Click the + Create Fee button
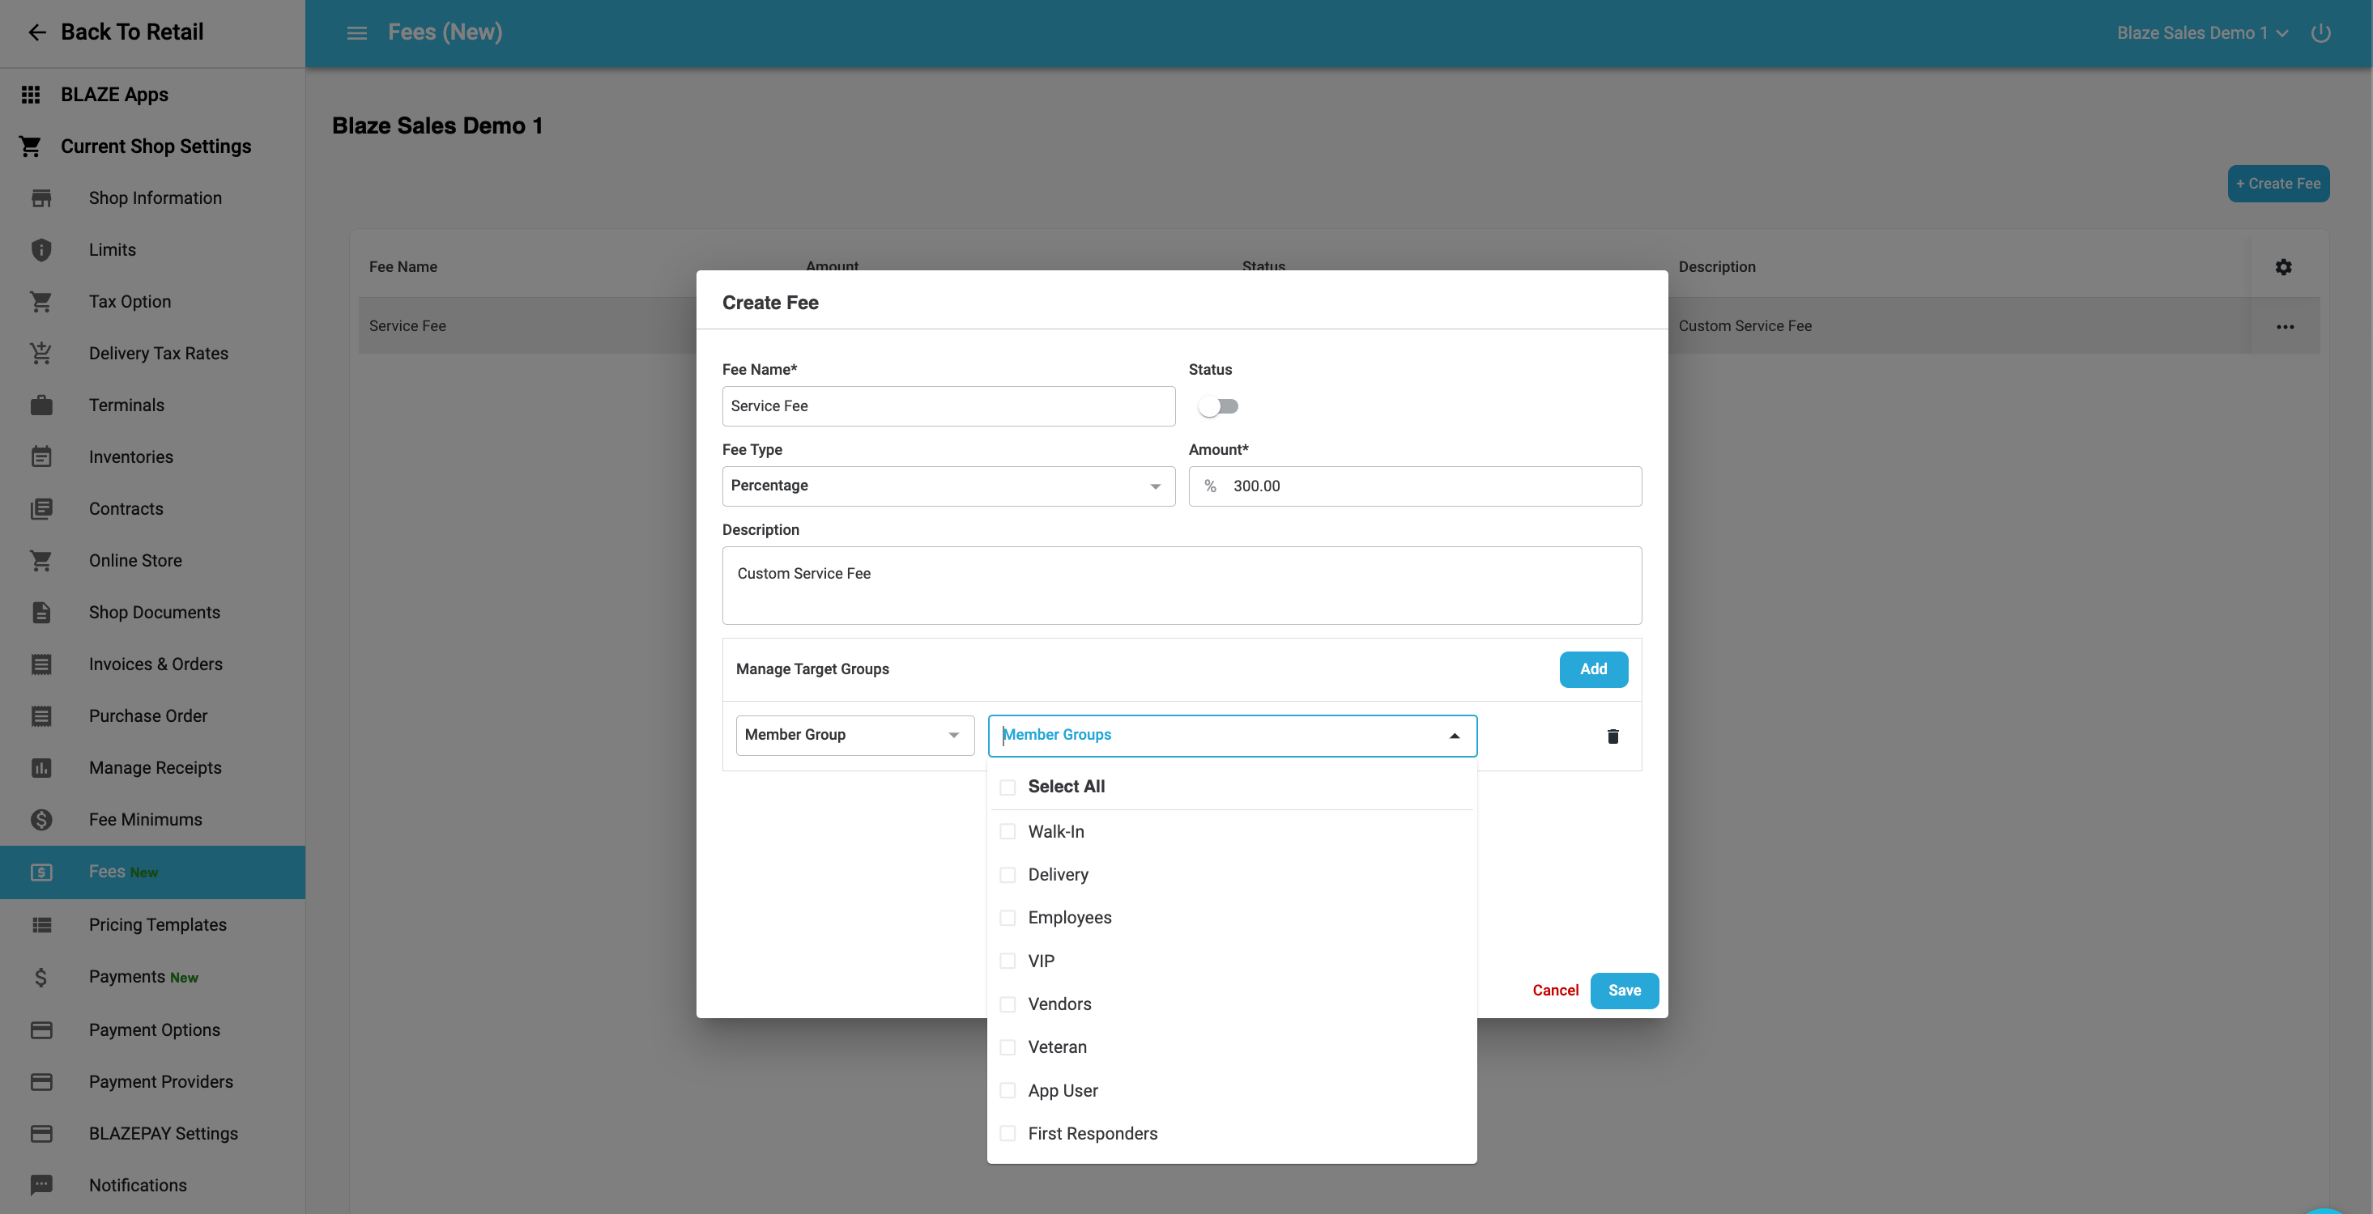The height and width of the screenshot is (1214, 2373). coord(2278,183)
